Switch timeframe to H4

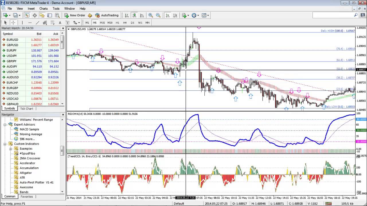pos(125,23)
